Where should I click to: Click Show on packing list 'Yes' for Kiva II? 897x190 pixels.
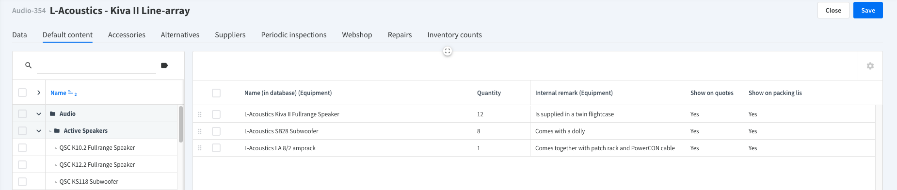click(753, 114)
